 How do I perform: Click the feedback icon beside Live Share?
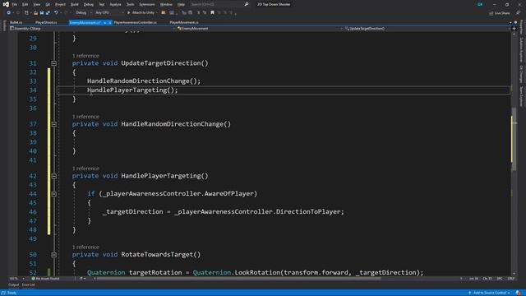[519, 13]
